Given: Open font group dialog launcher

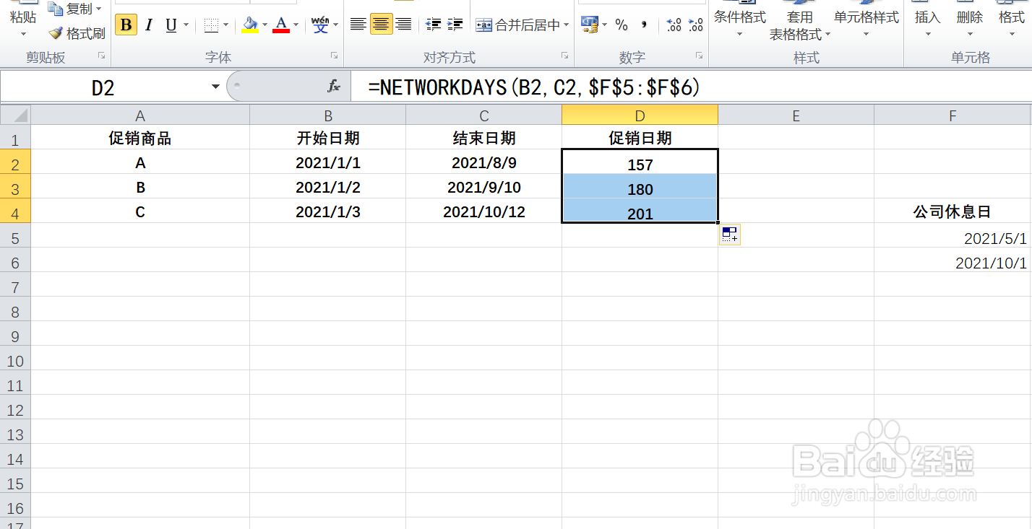Looking at the screenshot, I should click(x=335, y=56).
